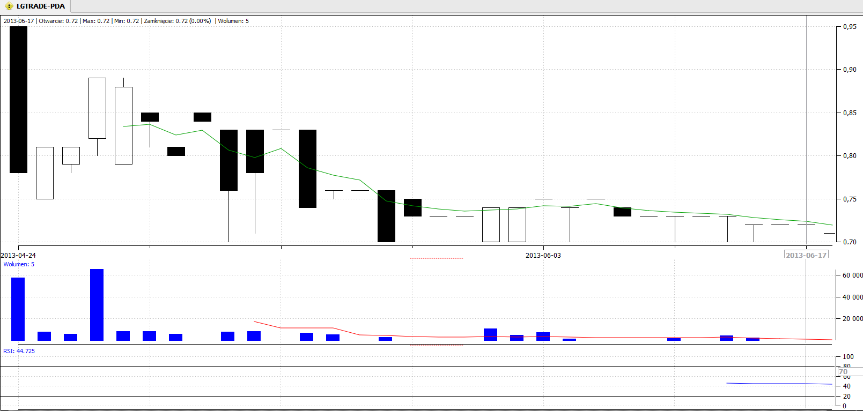Click the red dotted line above volume panel

click(436, 258)
